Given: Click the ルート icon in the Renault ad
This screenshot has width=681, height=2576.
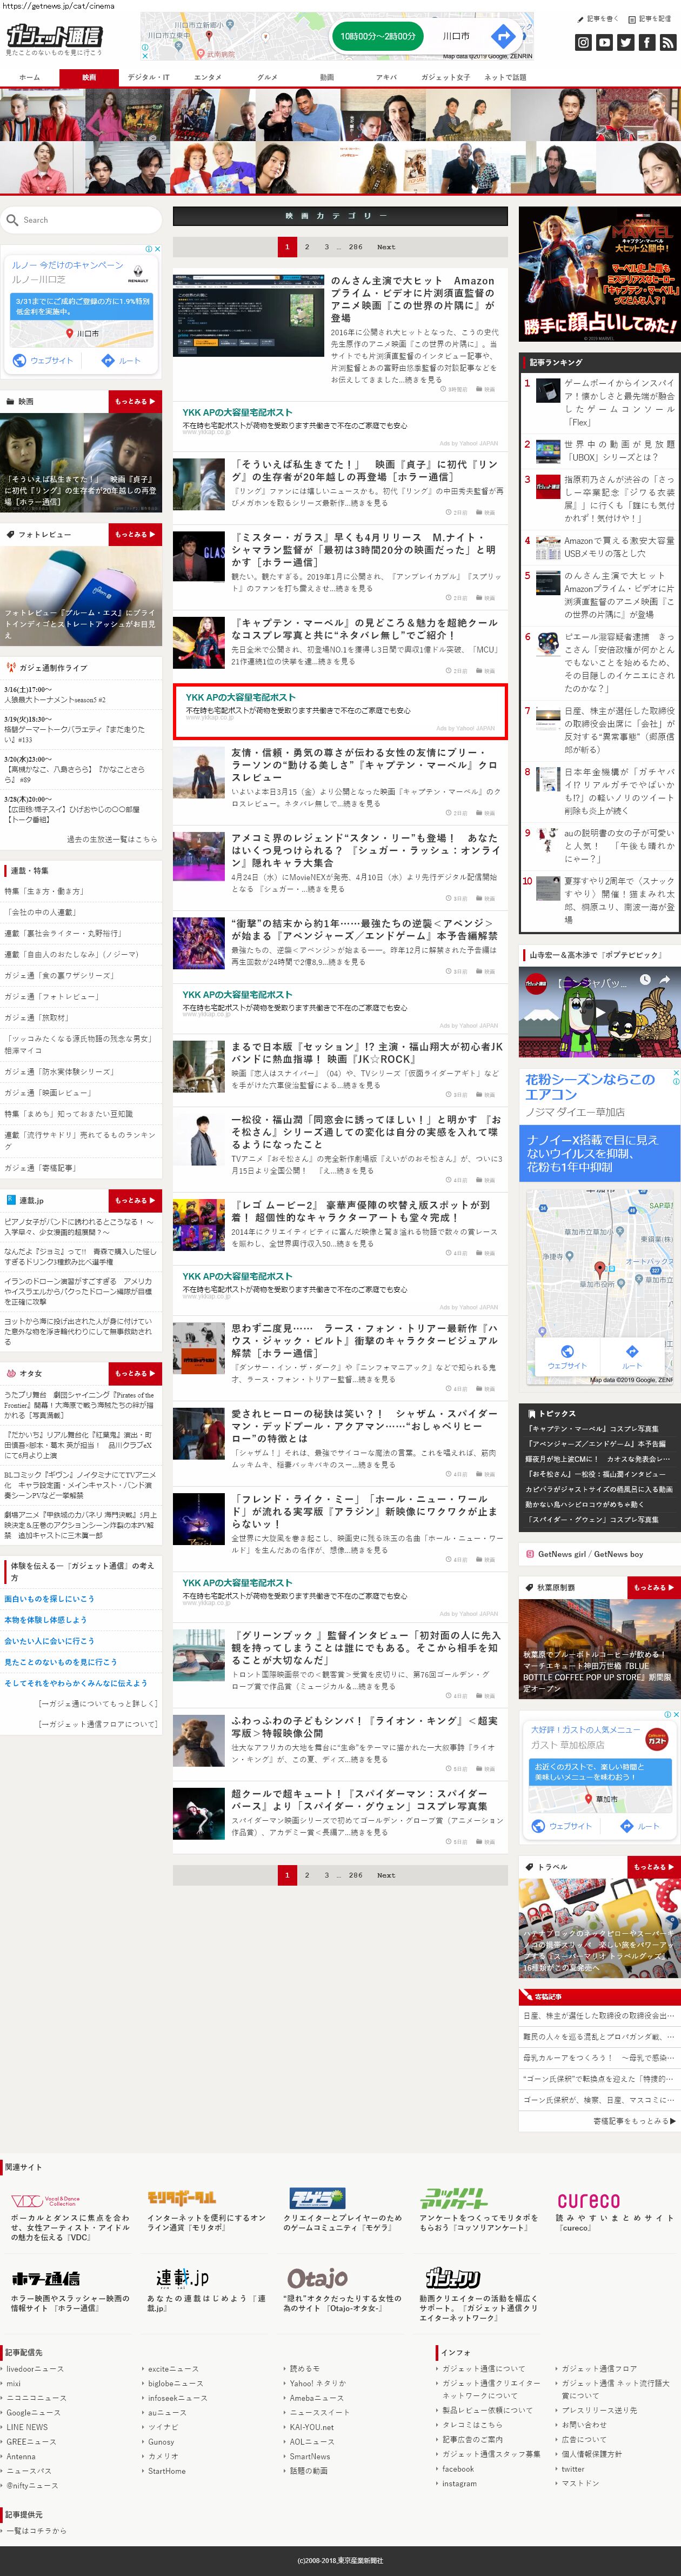Looking at the screenshot, I should point(107,360).
